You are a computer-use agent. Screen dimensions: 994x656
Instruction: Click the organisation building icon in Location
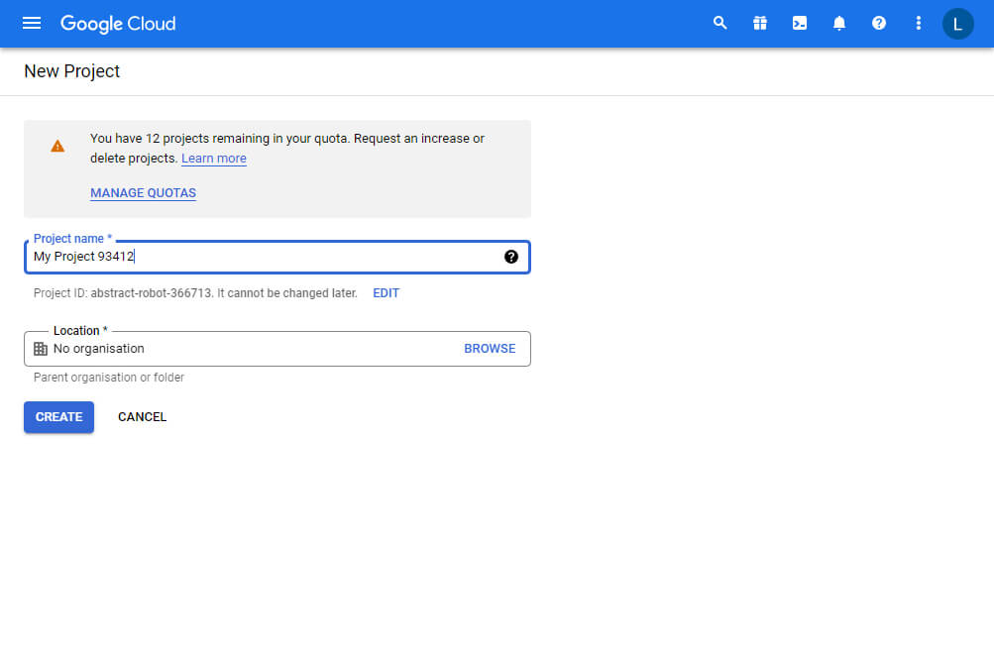(41, 349)
